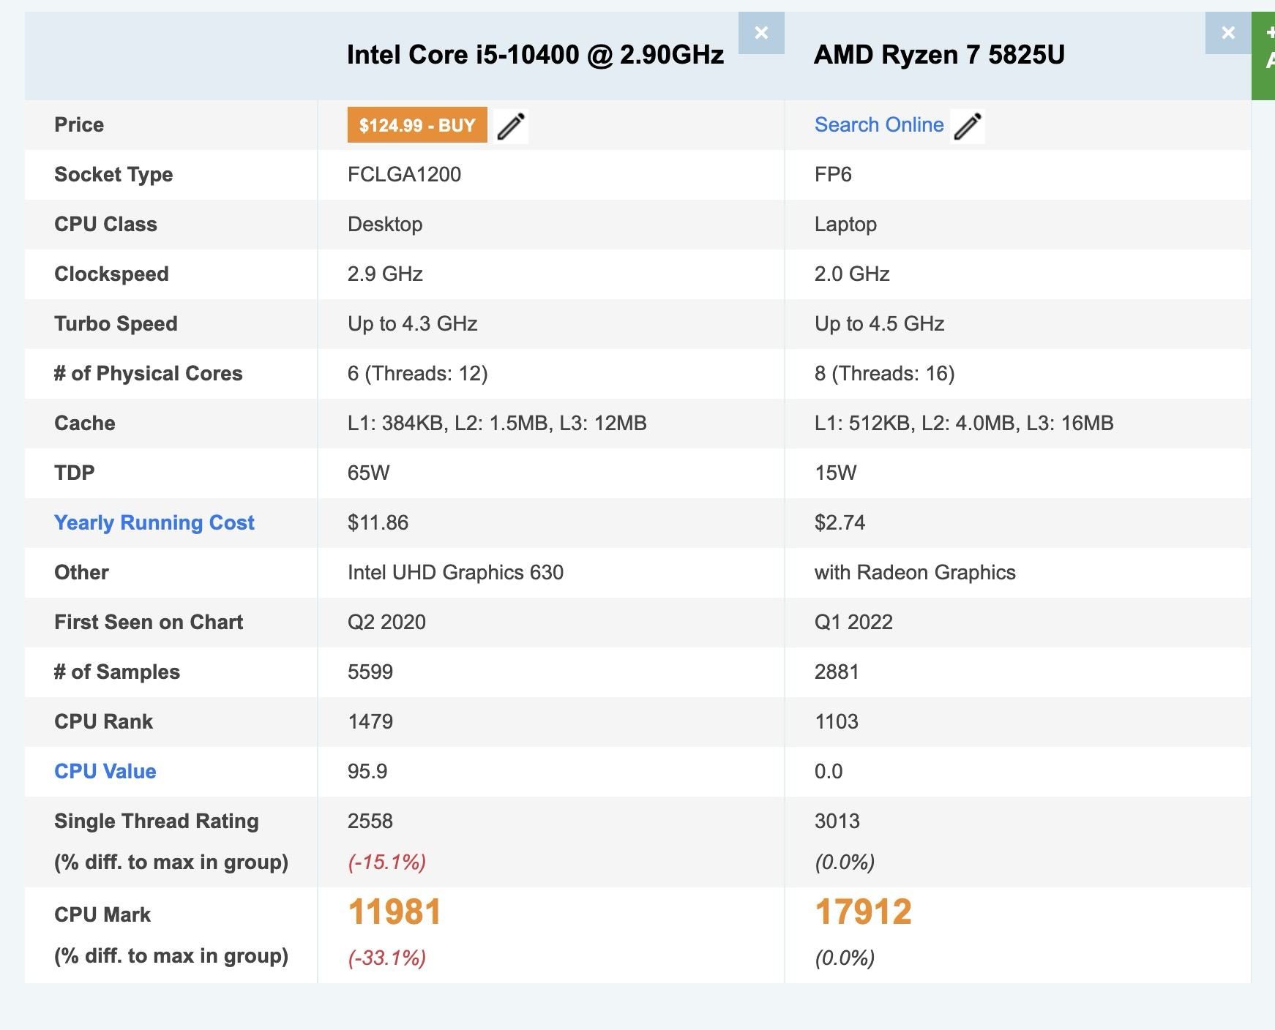
Task: Edit price pencil icon for Ryzen 7 5825U
Action: 968,126
